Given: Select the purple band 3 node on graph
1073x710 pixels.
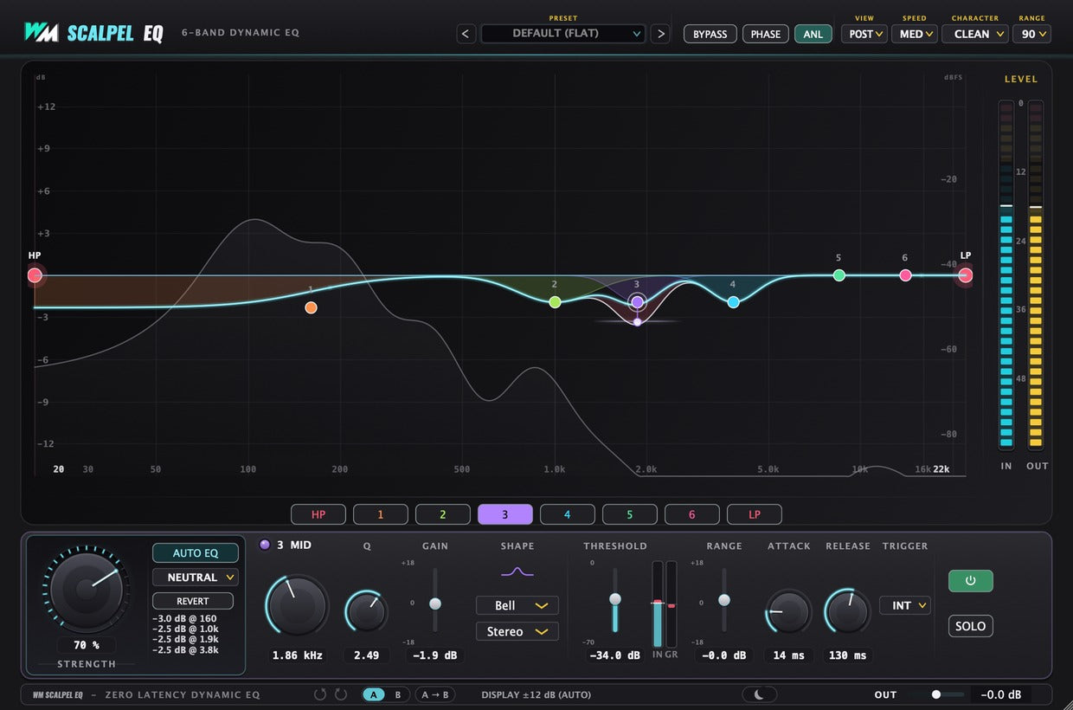Looking at the screenshot, I should coord(637,302).
